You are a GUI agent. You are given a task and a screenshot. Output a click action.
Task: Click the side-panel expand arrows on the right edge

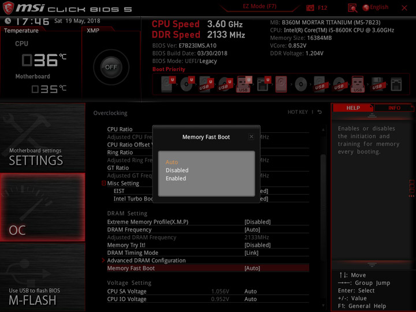(411, 196)
